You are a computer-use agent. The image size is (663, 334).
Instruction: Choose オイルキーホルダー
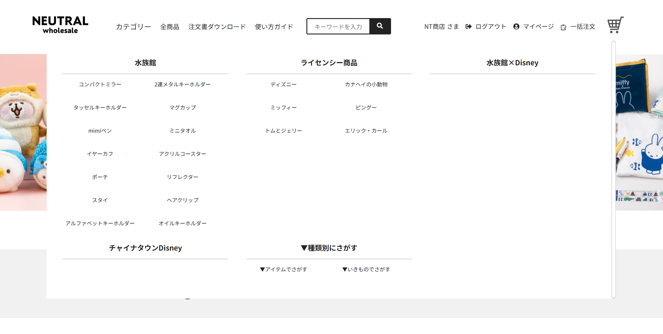pyautogui.click(x=183, y=223)
